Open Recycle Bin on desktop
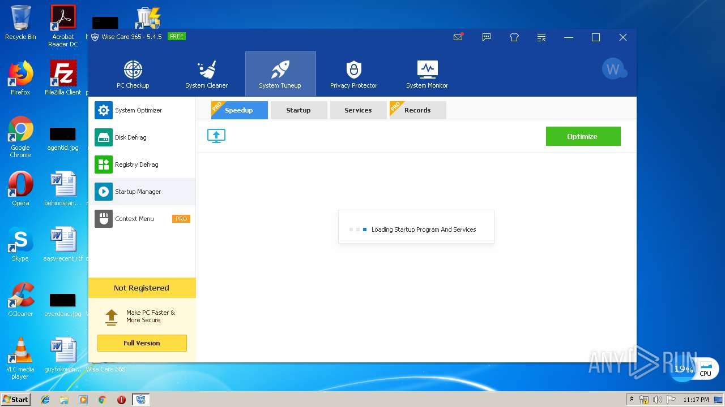 pyautogui.click(x=20, y=23)
